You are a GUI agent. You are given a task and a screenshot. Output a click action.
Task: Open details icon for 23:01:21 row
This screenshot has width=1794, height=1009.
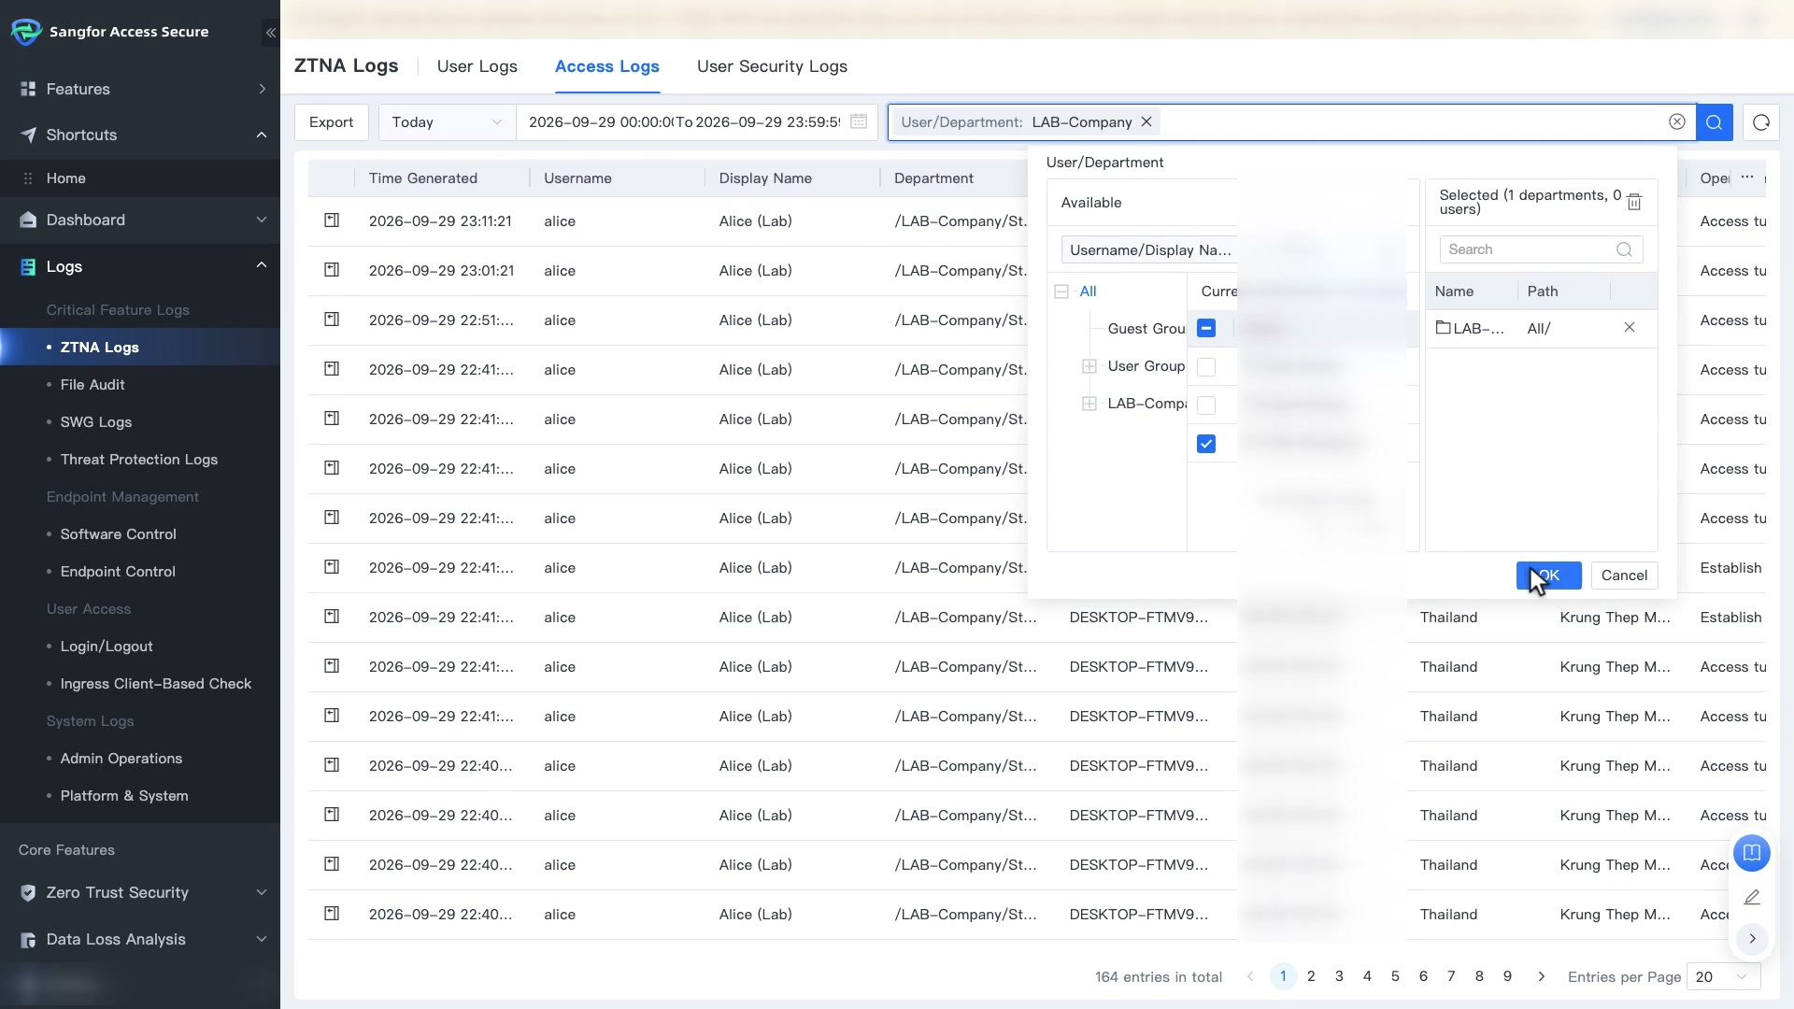click(332, 270)
